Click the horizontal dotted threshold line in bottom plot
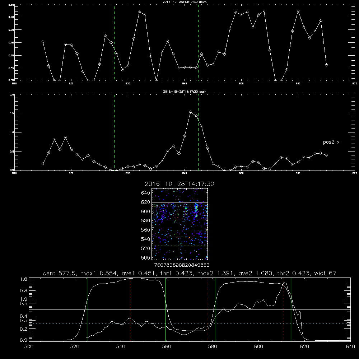Image resolution: width=359 pixels, height=359 pixels. coord(190,324)
